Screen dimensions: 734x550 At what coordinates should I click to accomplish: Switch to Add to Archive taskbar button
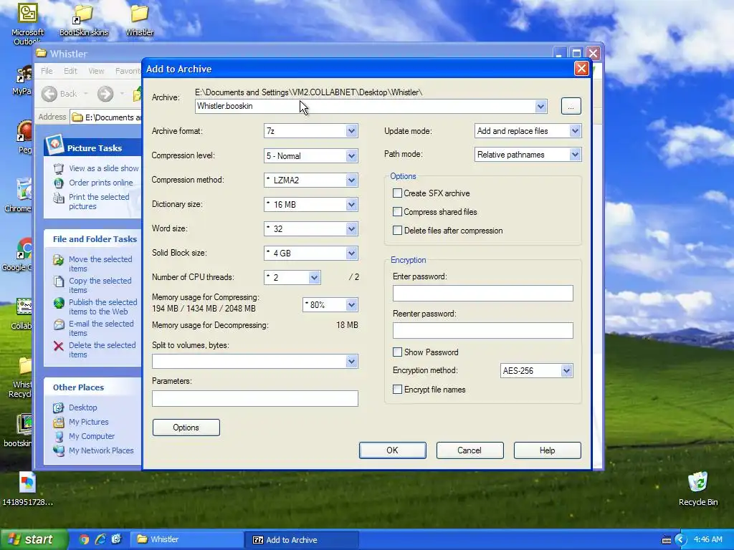pyautogui.click(x=302, y=540)
